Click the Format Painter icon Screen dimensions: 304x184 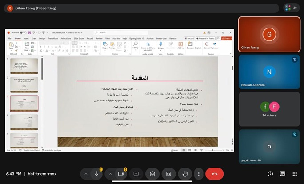tap(16, 50)
